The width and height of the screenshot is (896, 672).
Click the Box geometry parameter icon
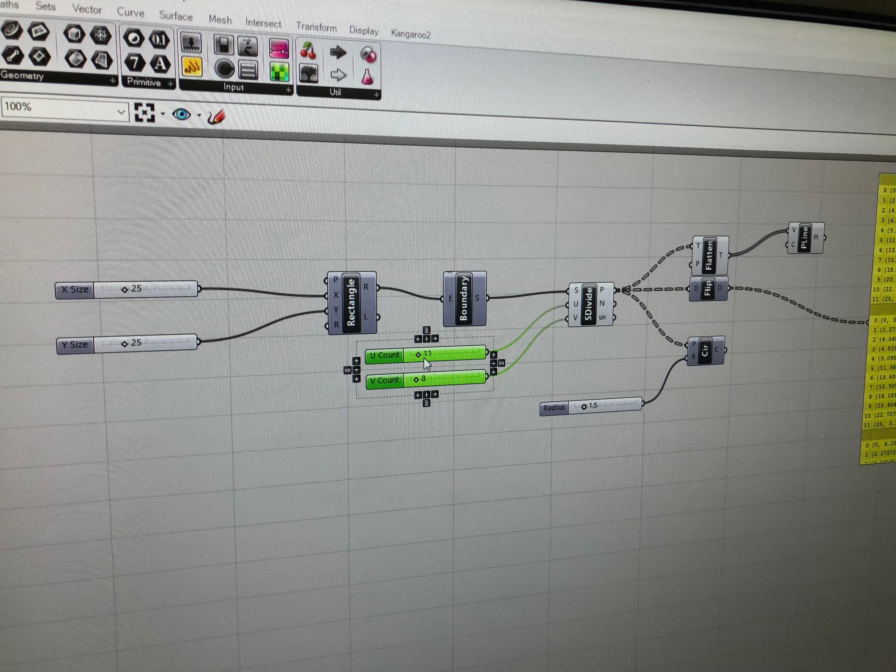(x=74, y=34)
